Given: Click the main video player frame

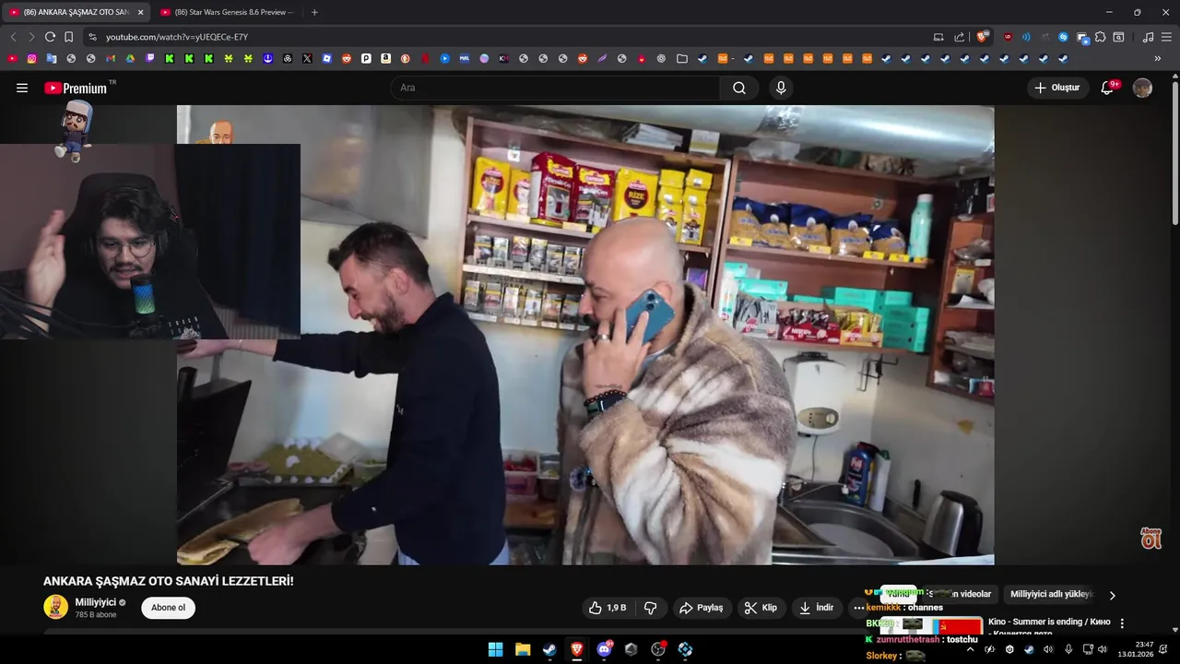Looking at the screenshot, I should 585,335.
